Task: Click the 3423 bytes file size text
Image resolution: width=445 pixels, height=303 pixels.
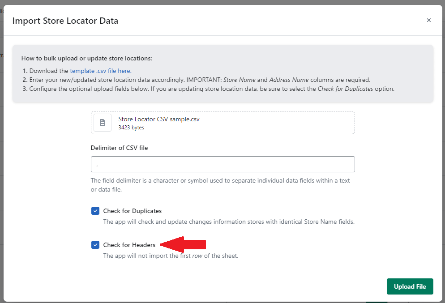Action: point(131,128)
